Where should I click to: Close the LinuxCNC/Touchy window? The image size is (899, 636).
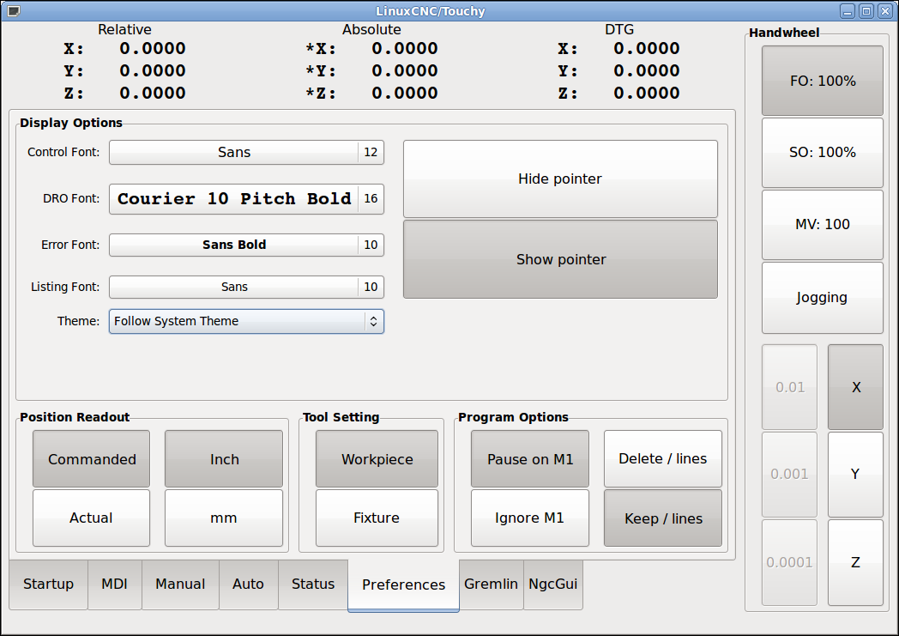pos(885,11)
